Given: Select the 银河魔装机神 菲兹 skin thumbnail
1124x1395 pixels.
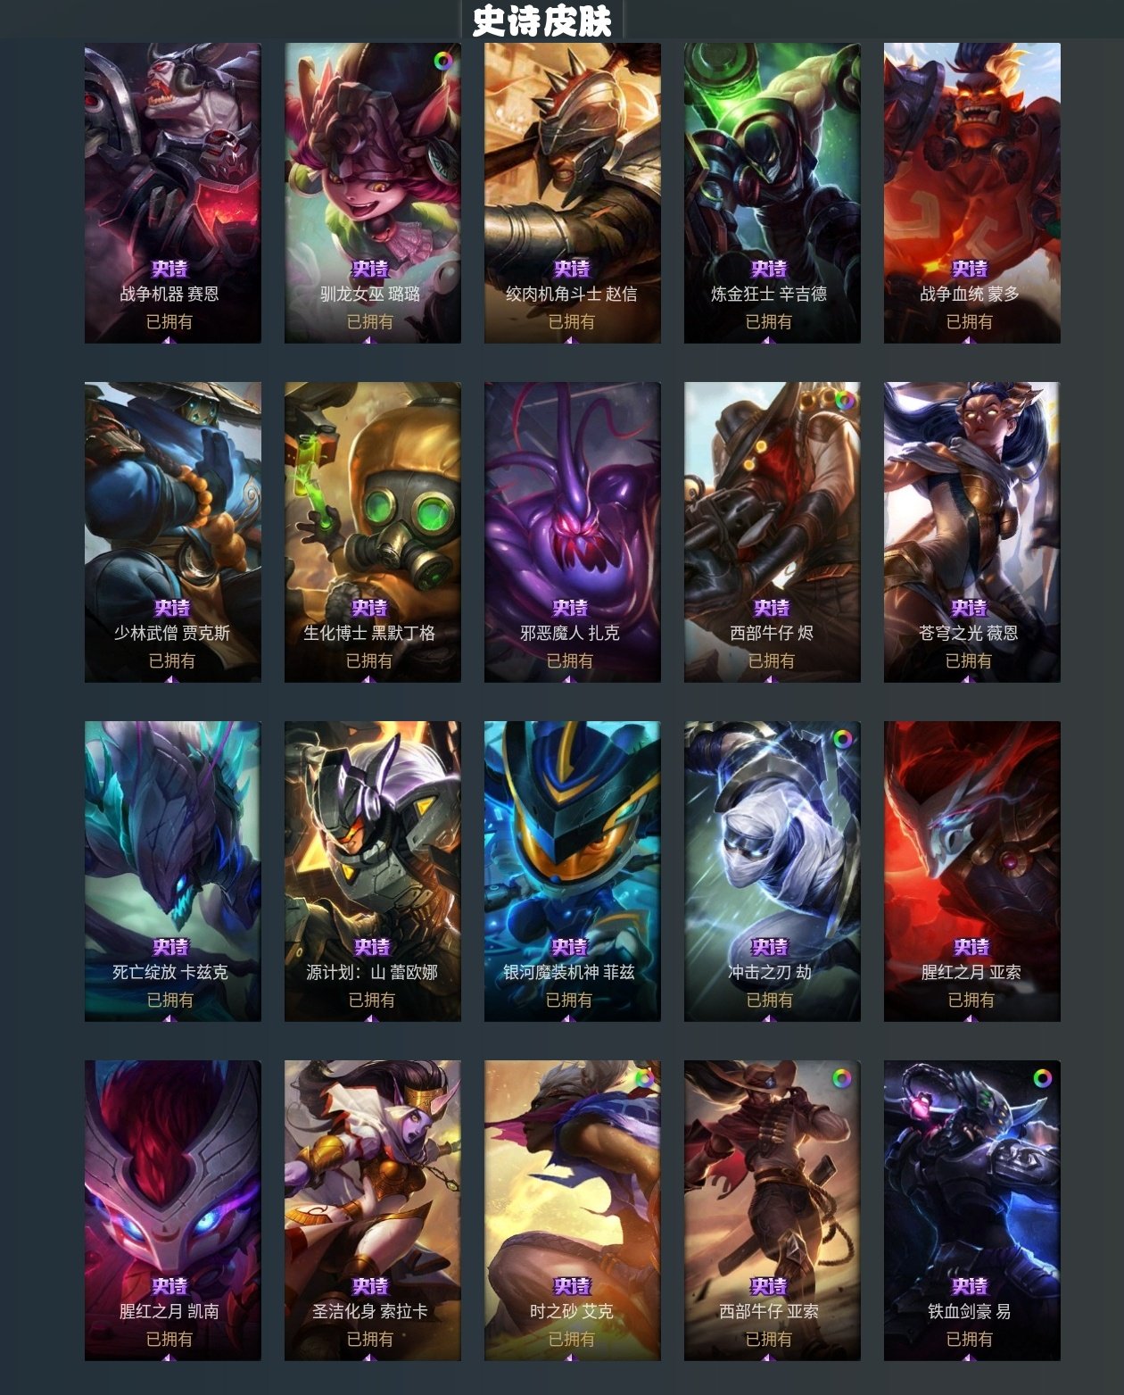Looking at the screenshot, I should pyautogui.click(x=573, y=871).
